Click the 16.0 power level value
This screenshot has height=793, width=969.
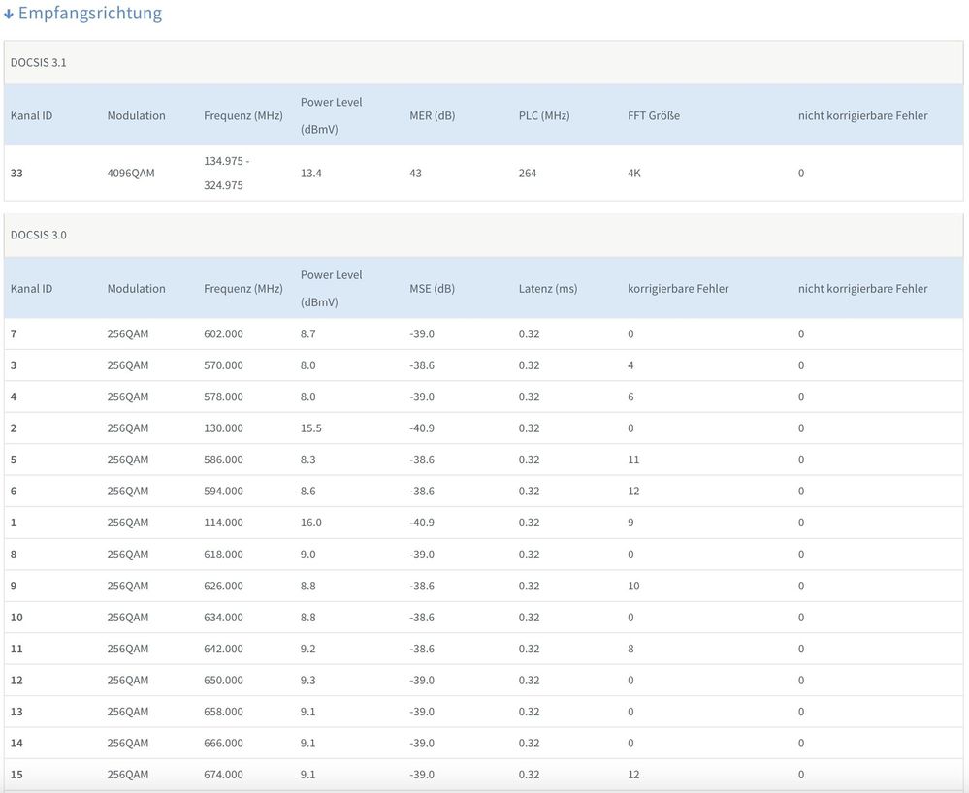(x=310, y=523)
